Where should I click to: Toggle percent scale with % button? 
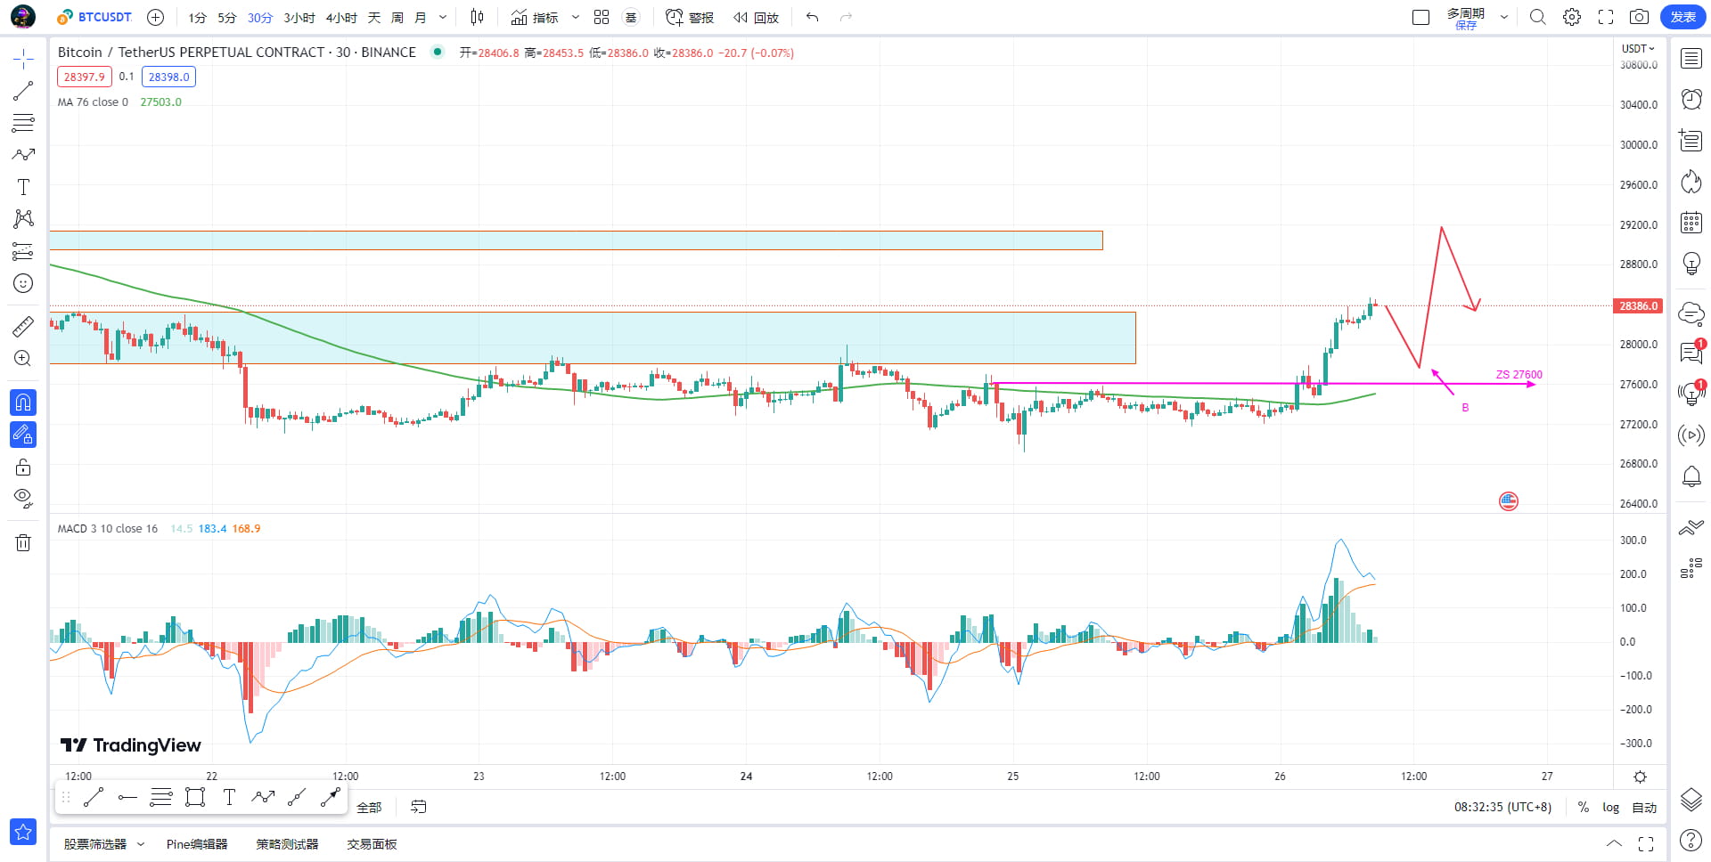[1583, 808]
